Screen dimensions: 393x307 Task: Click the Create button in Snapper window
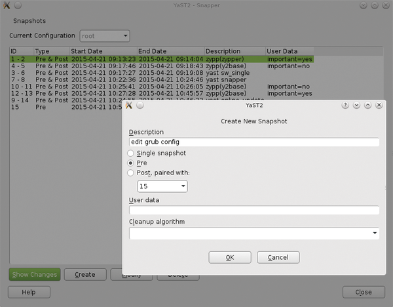point(85,274)
